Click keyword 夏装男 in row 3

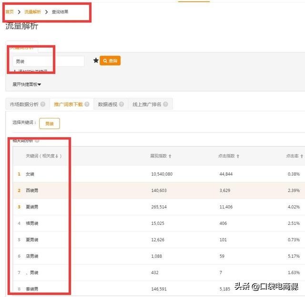coord(32,207)
